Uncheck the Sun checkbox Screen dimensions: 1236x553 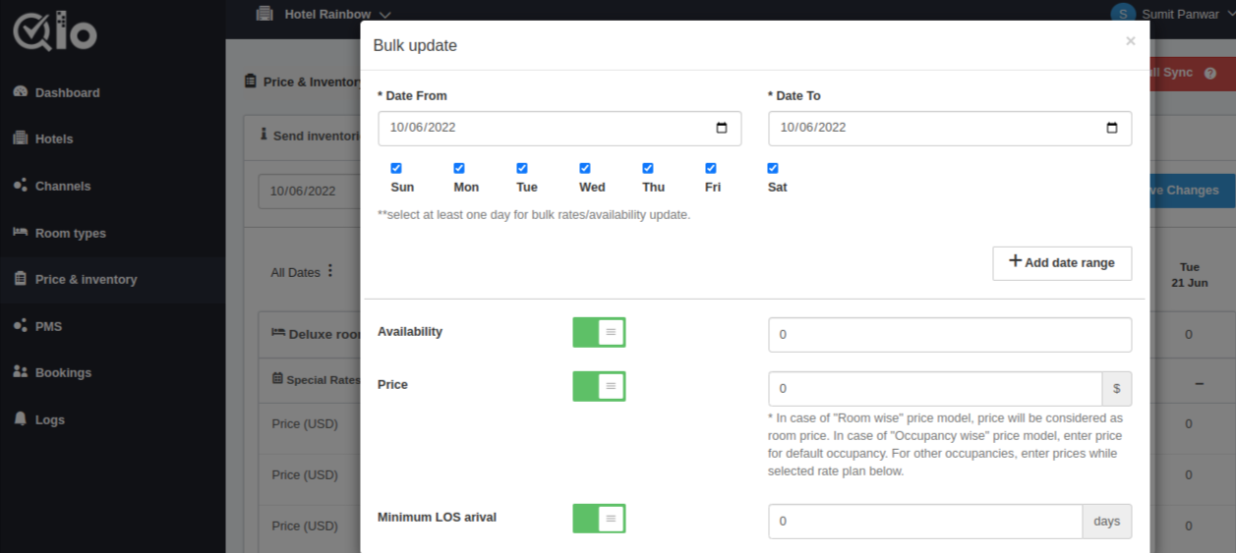tap(396, 168)
